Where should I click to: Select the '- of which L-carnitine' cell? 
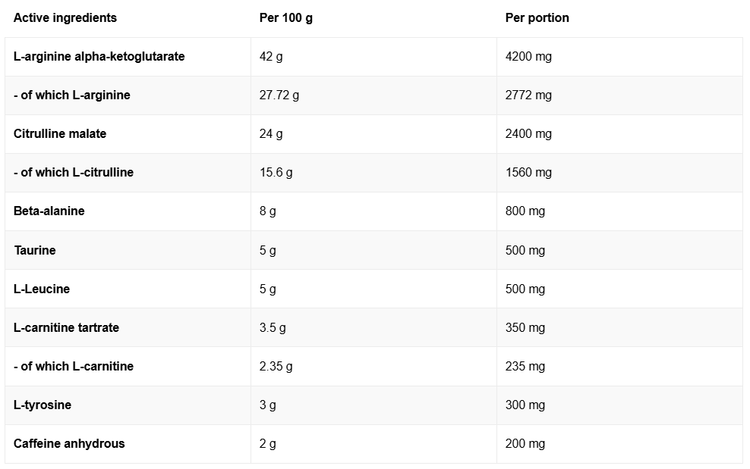(74, 366)
